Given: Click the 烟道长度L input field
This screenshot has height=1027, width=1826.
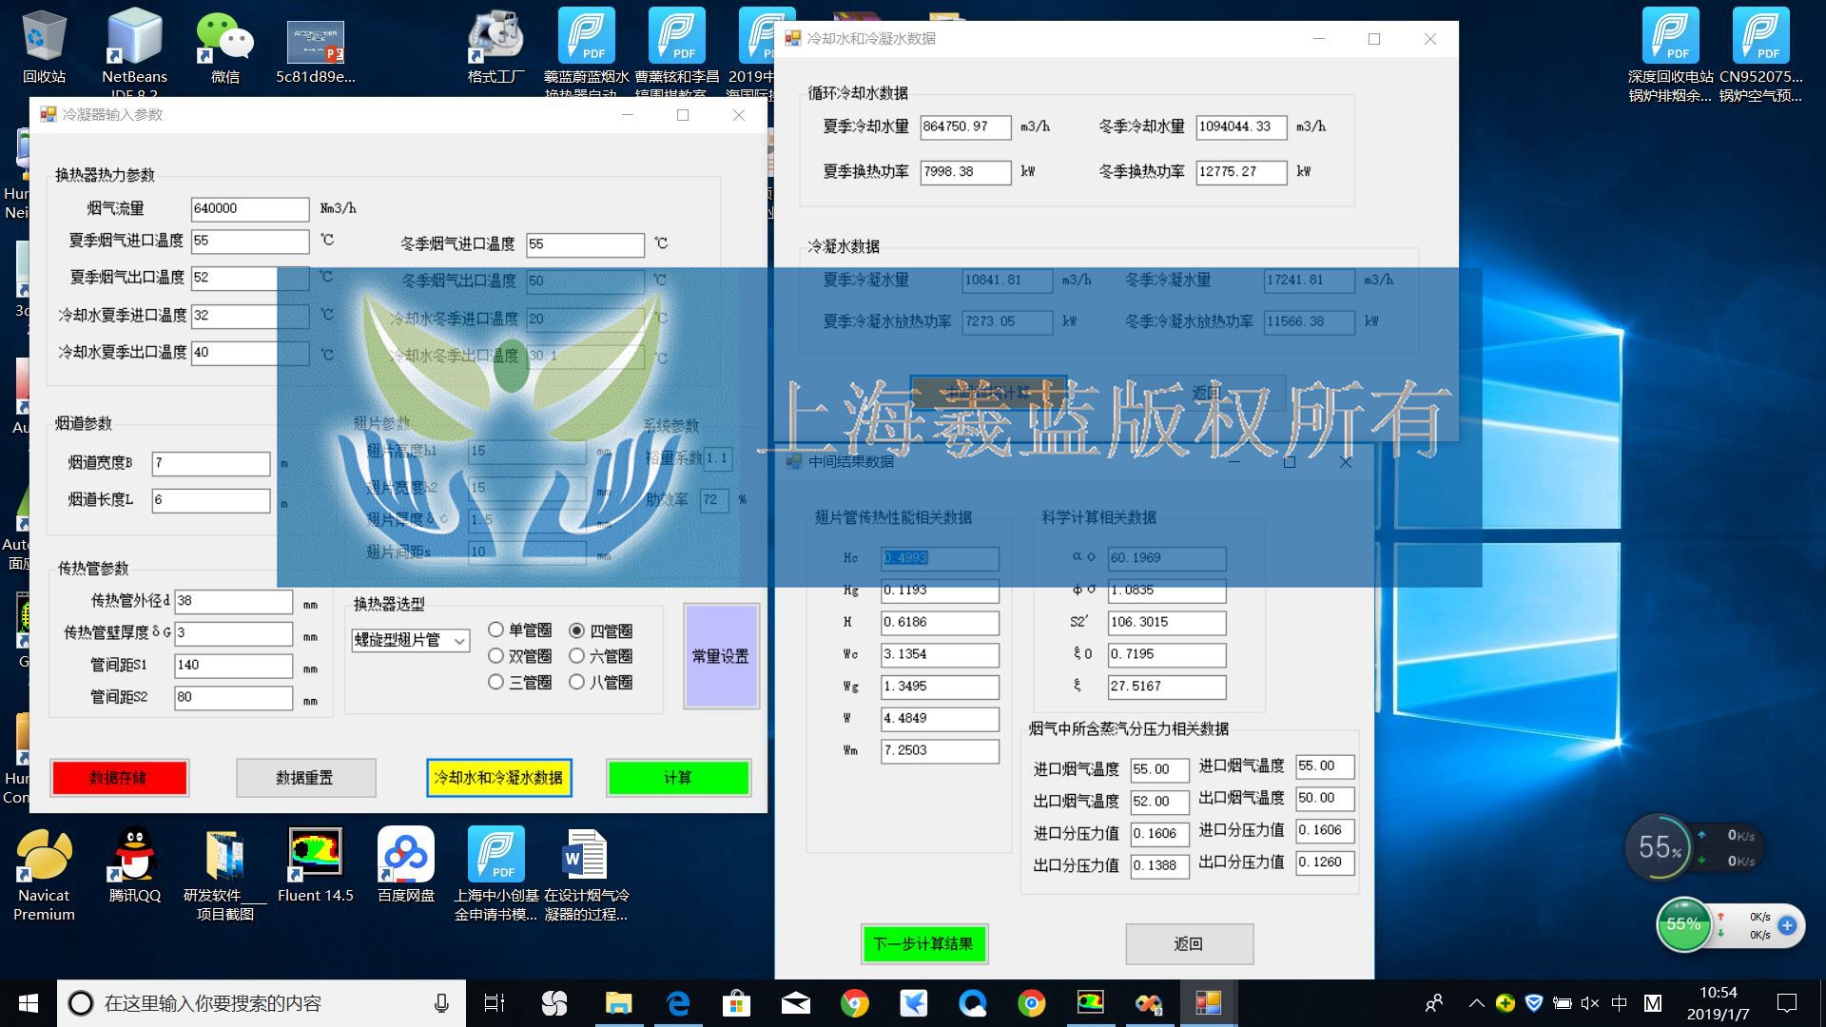Looking at the screenshot, I should [x=211, y=500].
